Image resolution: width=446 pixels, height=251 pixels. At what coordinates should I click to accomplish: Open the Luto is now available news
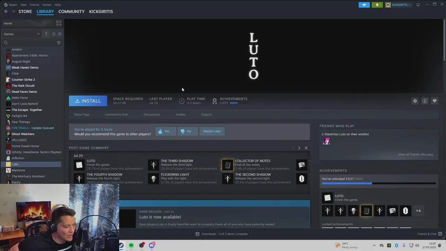(x=160, y=217)
